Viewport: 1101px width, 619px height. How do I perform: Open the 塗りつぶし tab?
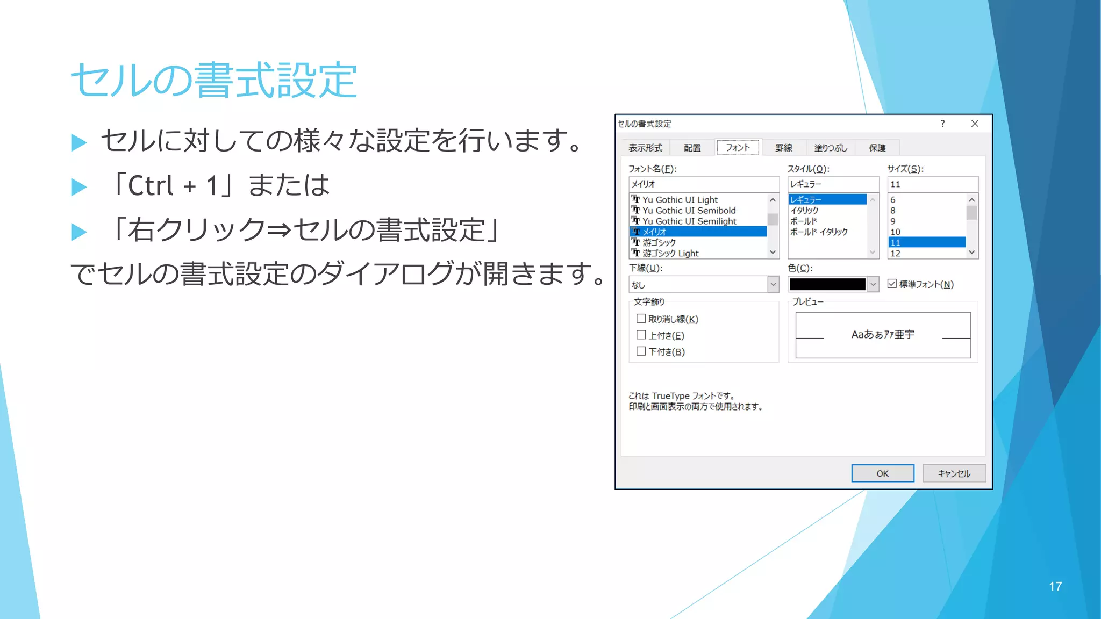tap(830, 148)
